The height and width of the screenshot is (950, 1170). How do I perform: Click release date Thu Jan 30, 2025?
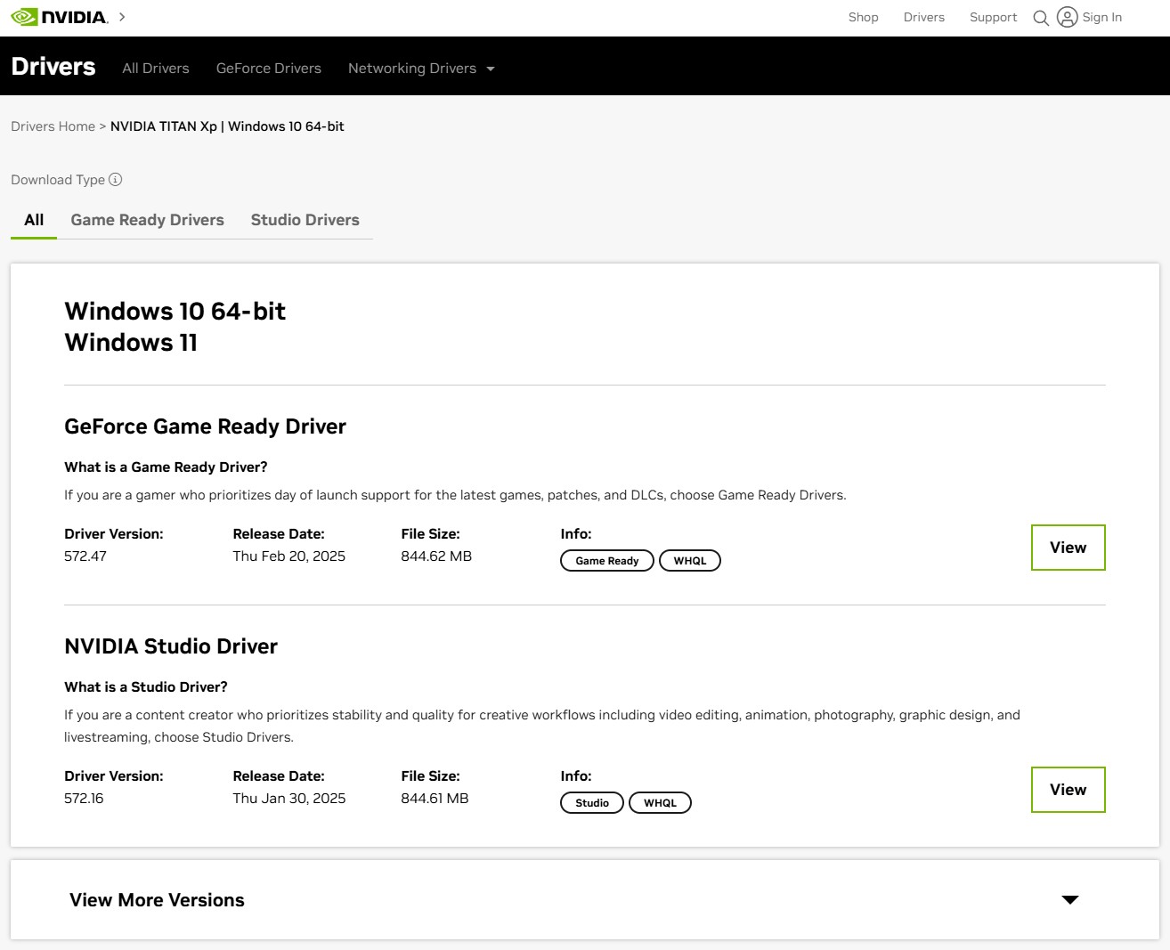click(288, 799)
